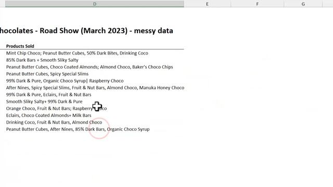
Task: Select column E header
Action: pyautogui.click(x=207, y=4)
